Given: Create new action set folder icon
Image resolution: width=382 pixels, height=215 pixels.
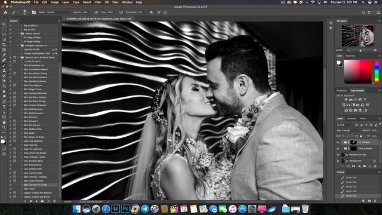Looking at the screenshot, I should pos(42,201).
